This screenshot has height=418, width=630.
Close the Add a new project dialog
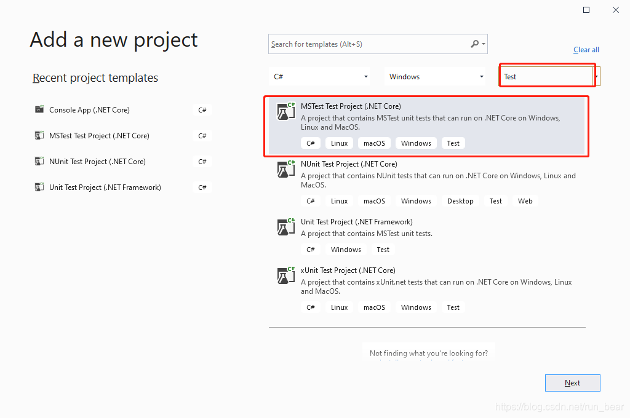pyautogui.click(x=615, y=10)
